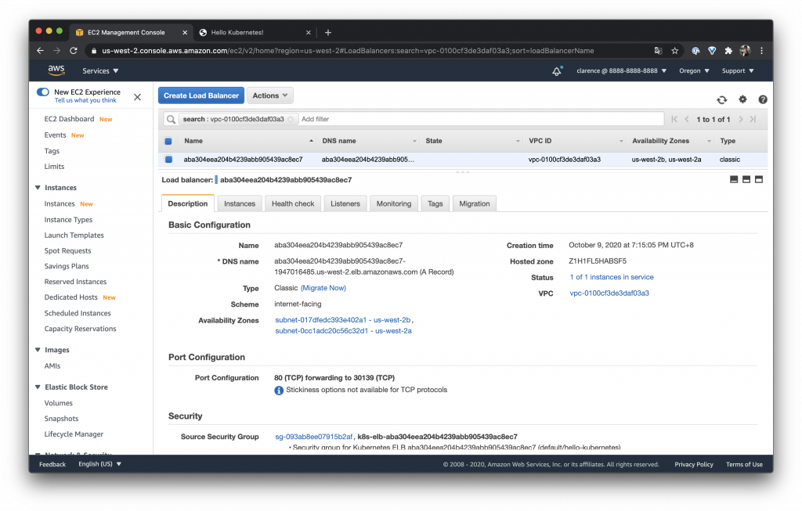
Task: Go to next results page
Action: pos(741,119)
